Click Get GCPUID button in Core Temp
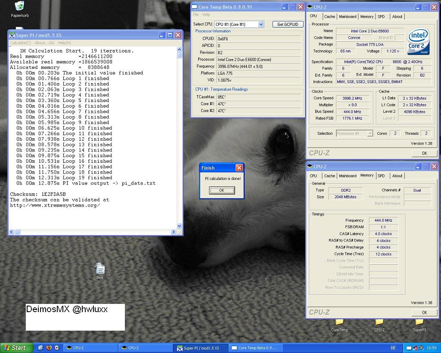The width and height of the screenshot is (441, 353). tap(288, 24)
